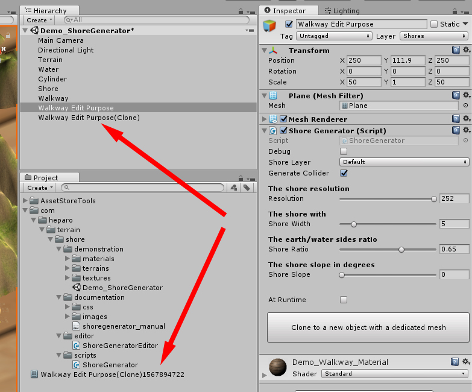Screen dimensions: 472x392
Task: Toggle the Static checkbox
Action: tap(434, 24)
